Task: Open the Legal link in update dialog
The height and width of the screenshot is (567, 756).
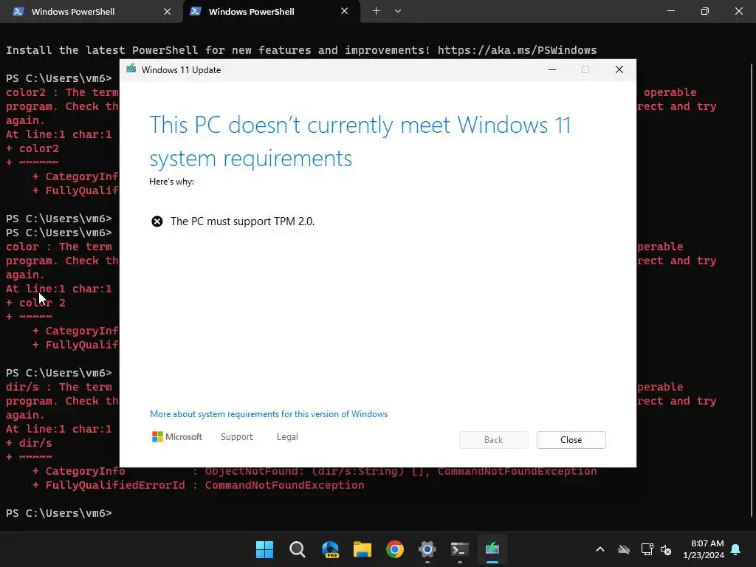Action: (287, 437)
